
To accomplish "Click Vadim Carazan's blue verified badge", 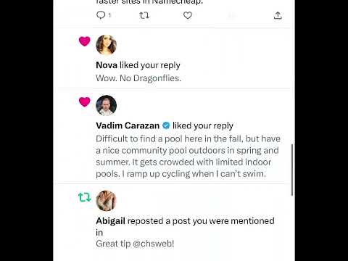I will 166,125.
